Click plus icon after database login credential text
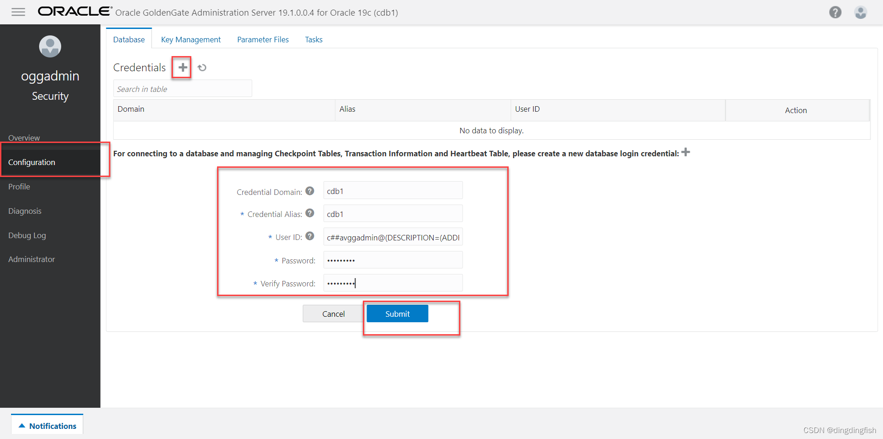 (686, 152)
